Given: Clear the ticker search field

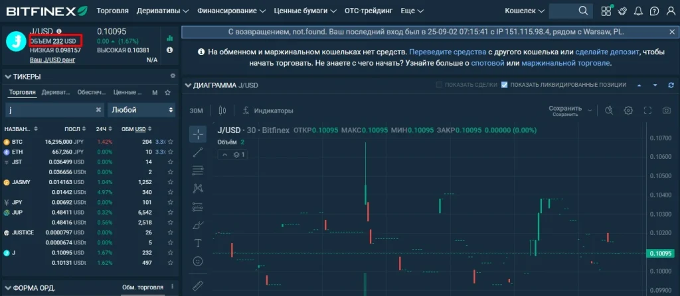Looking at the screenshot, I should (x=98, y=110).
